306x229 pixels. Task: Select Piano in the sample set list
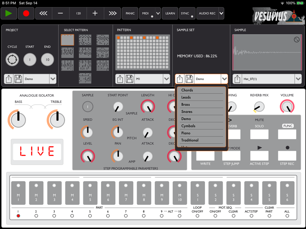click(x=186, y=133)
